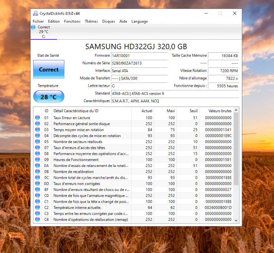274x253 pixels.
Task: Minimize the CrystalDiskInfo window
Action: (x=206, y=13)
